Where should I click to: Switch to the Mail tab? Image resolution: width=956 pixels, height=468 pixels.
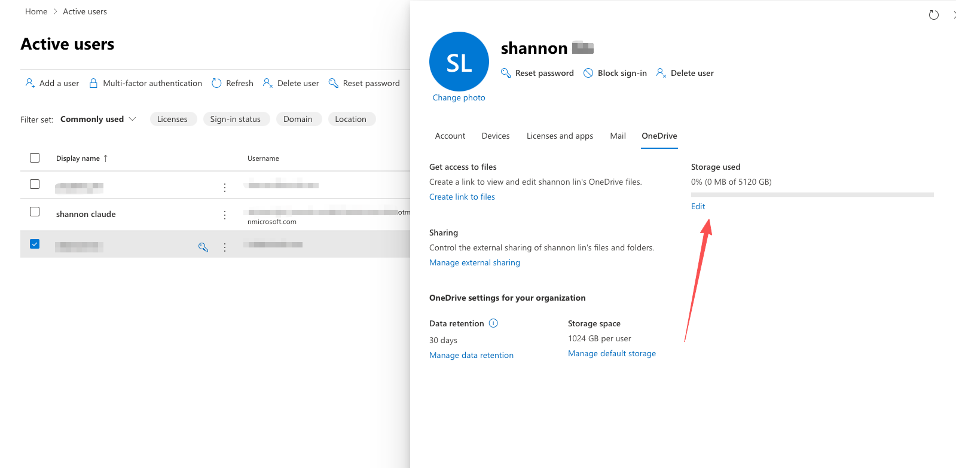tap(618, 136)
